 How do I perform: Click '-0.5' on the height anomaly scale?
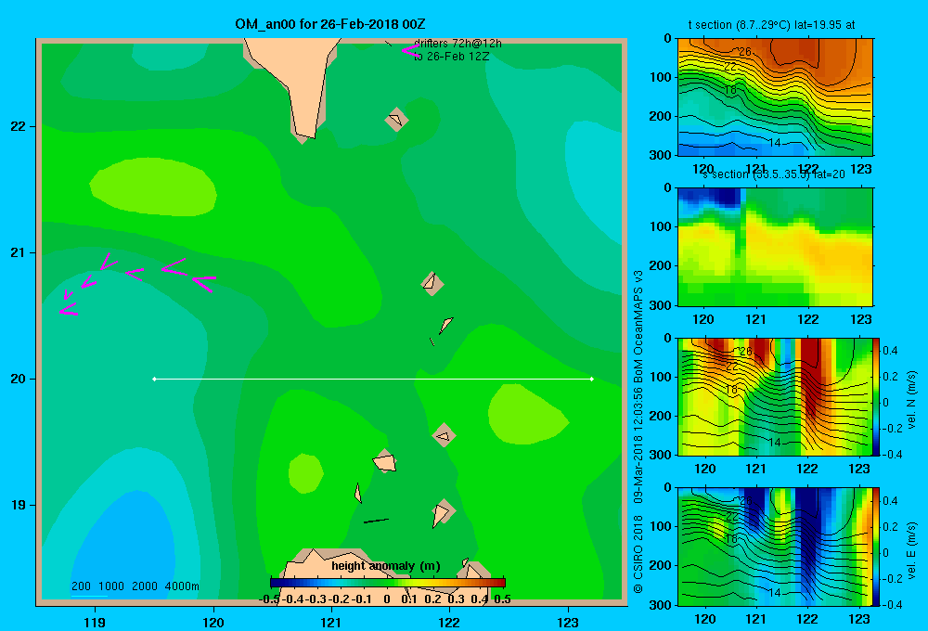click(270, 599)
